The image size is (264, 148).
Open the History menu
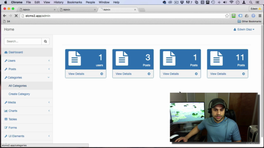pos(59,2)
